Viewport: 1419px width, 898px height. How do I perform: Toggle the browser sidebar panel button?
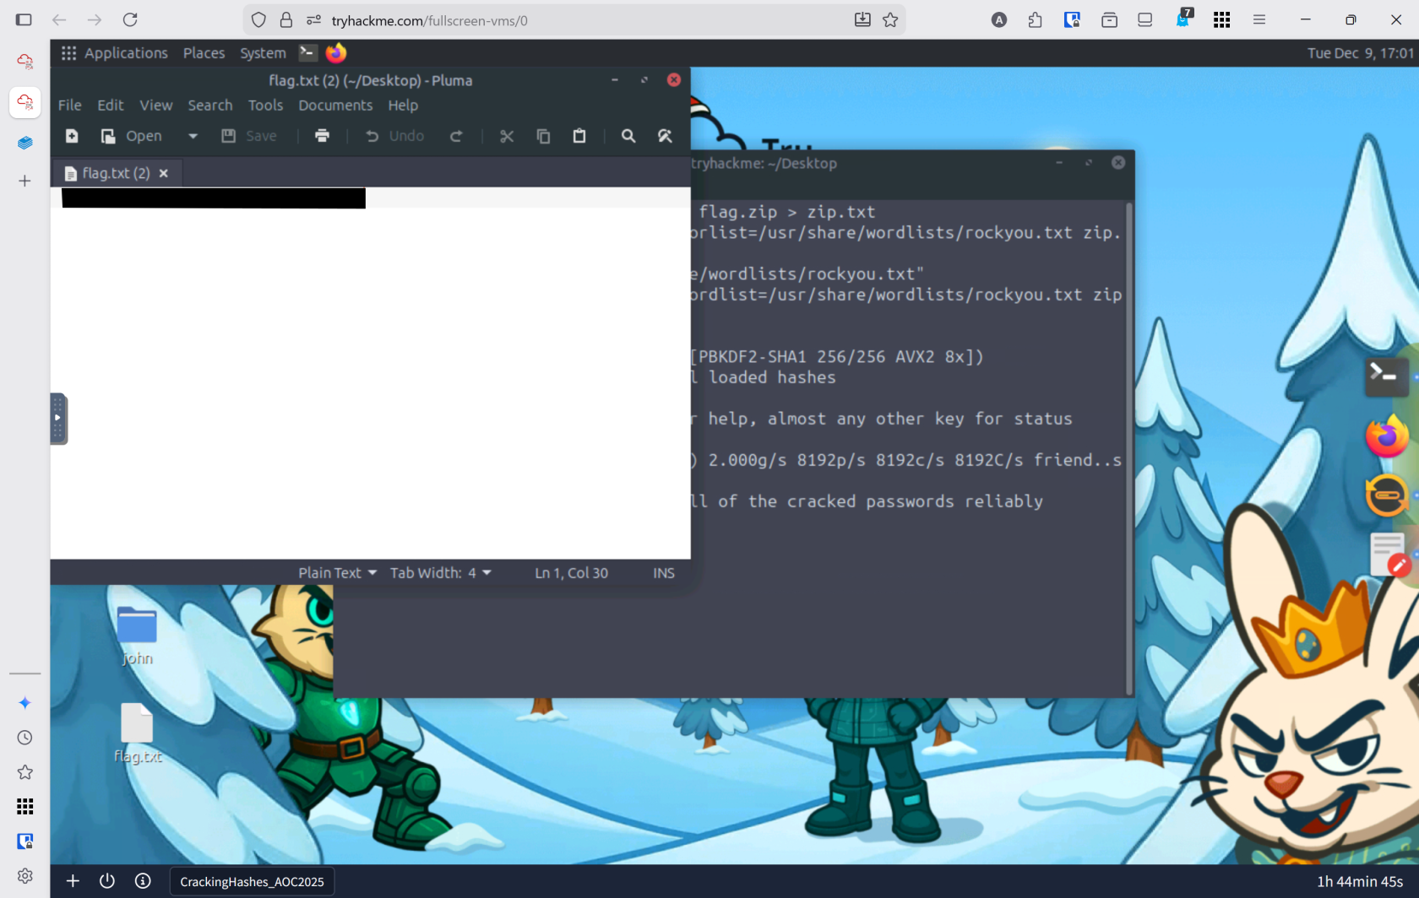coord(24,19)
